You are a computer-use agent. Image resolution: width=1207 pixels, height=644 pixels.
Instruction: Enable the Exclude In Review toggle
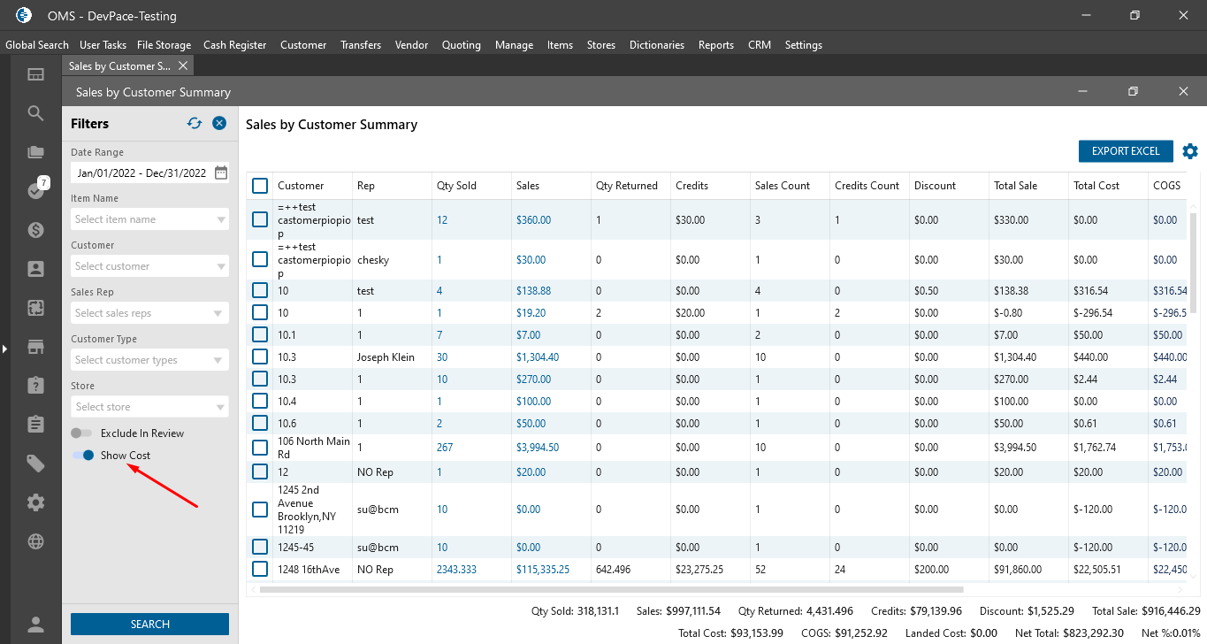[82, 433]
